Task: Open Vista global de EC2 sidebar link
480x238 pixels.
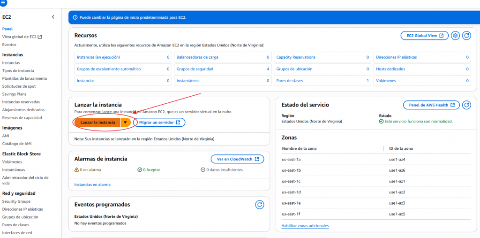Action: tap(22, 37)
